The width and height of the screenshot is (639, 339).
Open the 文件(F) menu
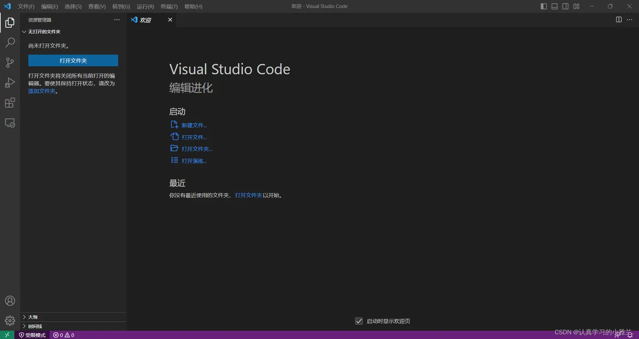point(26,6)
